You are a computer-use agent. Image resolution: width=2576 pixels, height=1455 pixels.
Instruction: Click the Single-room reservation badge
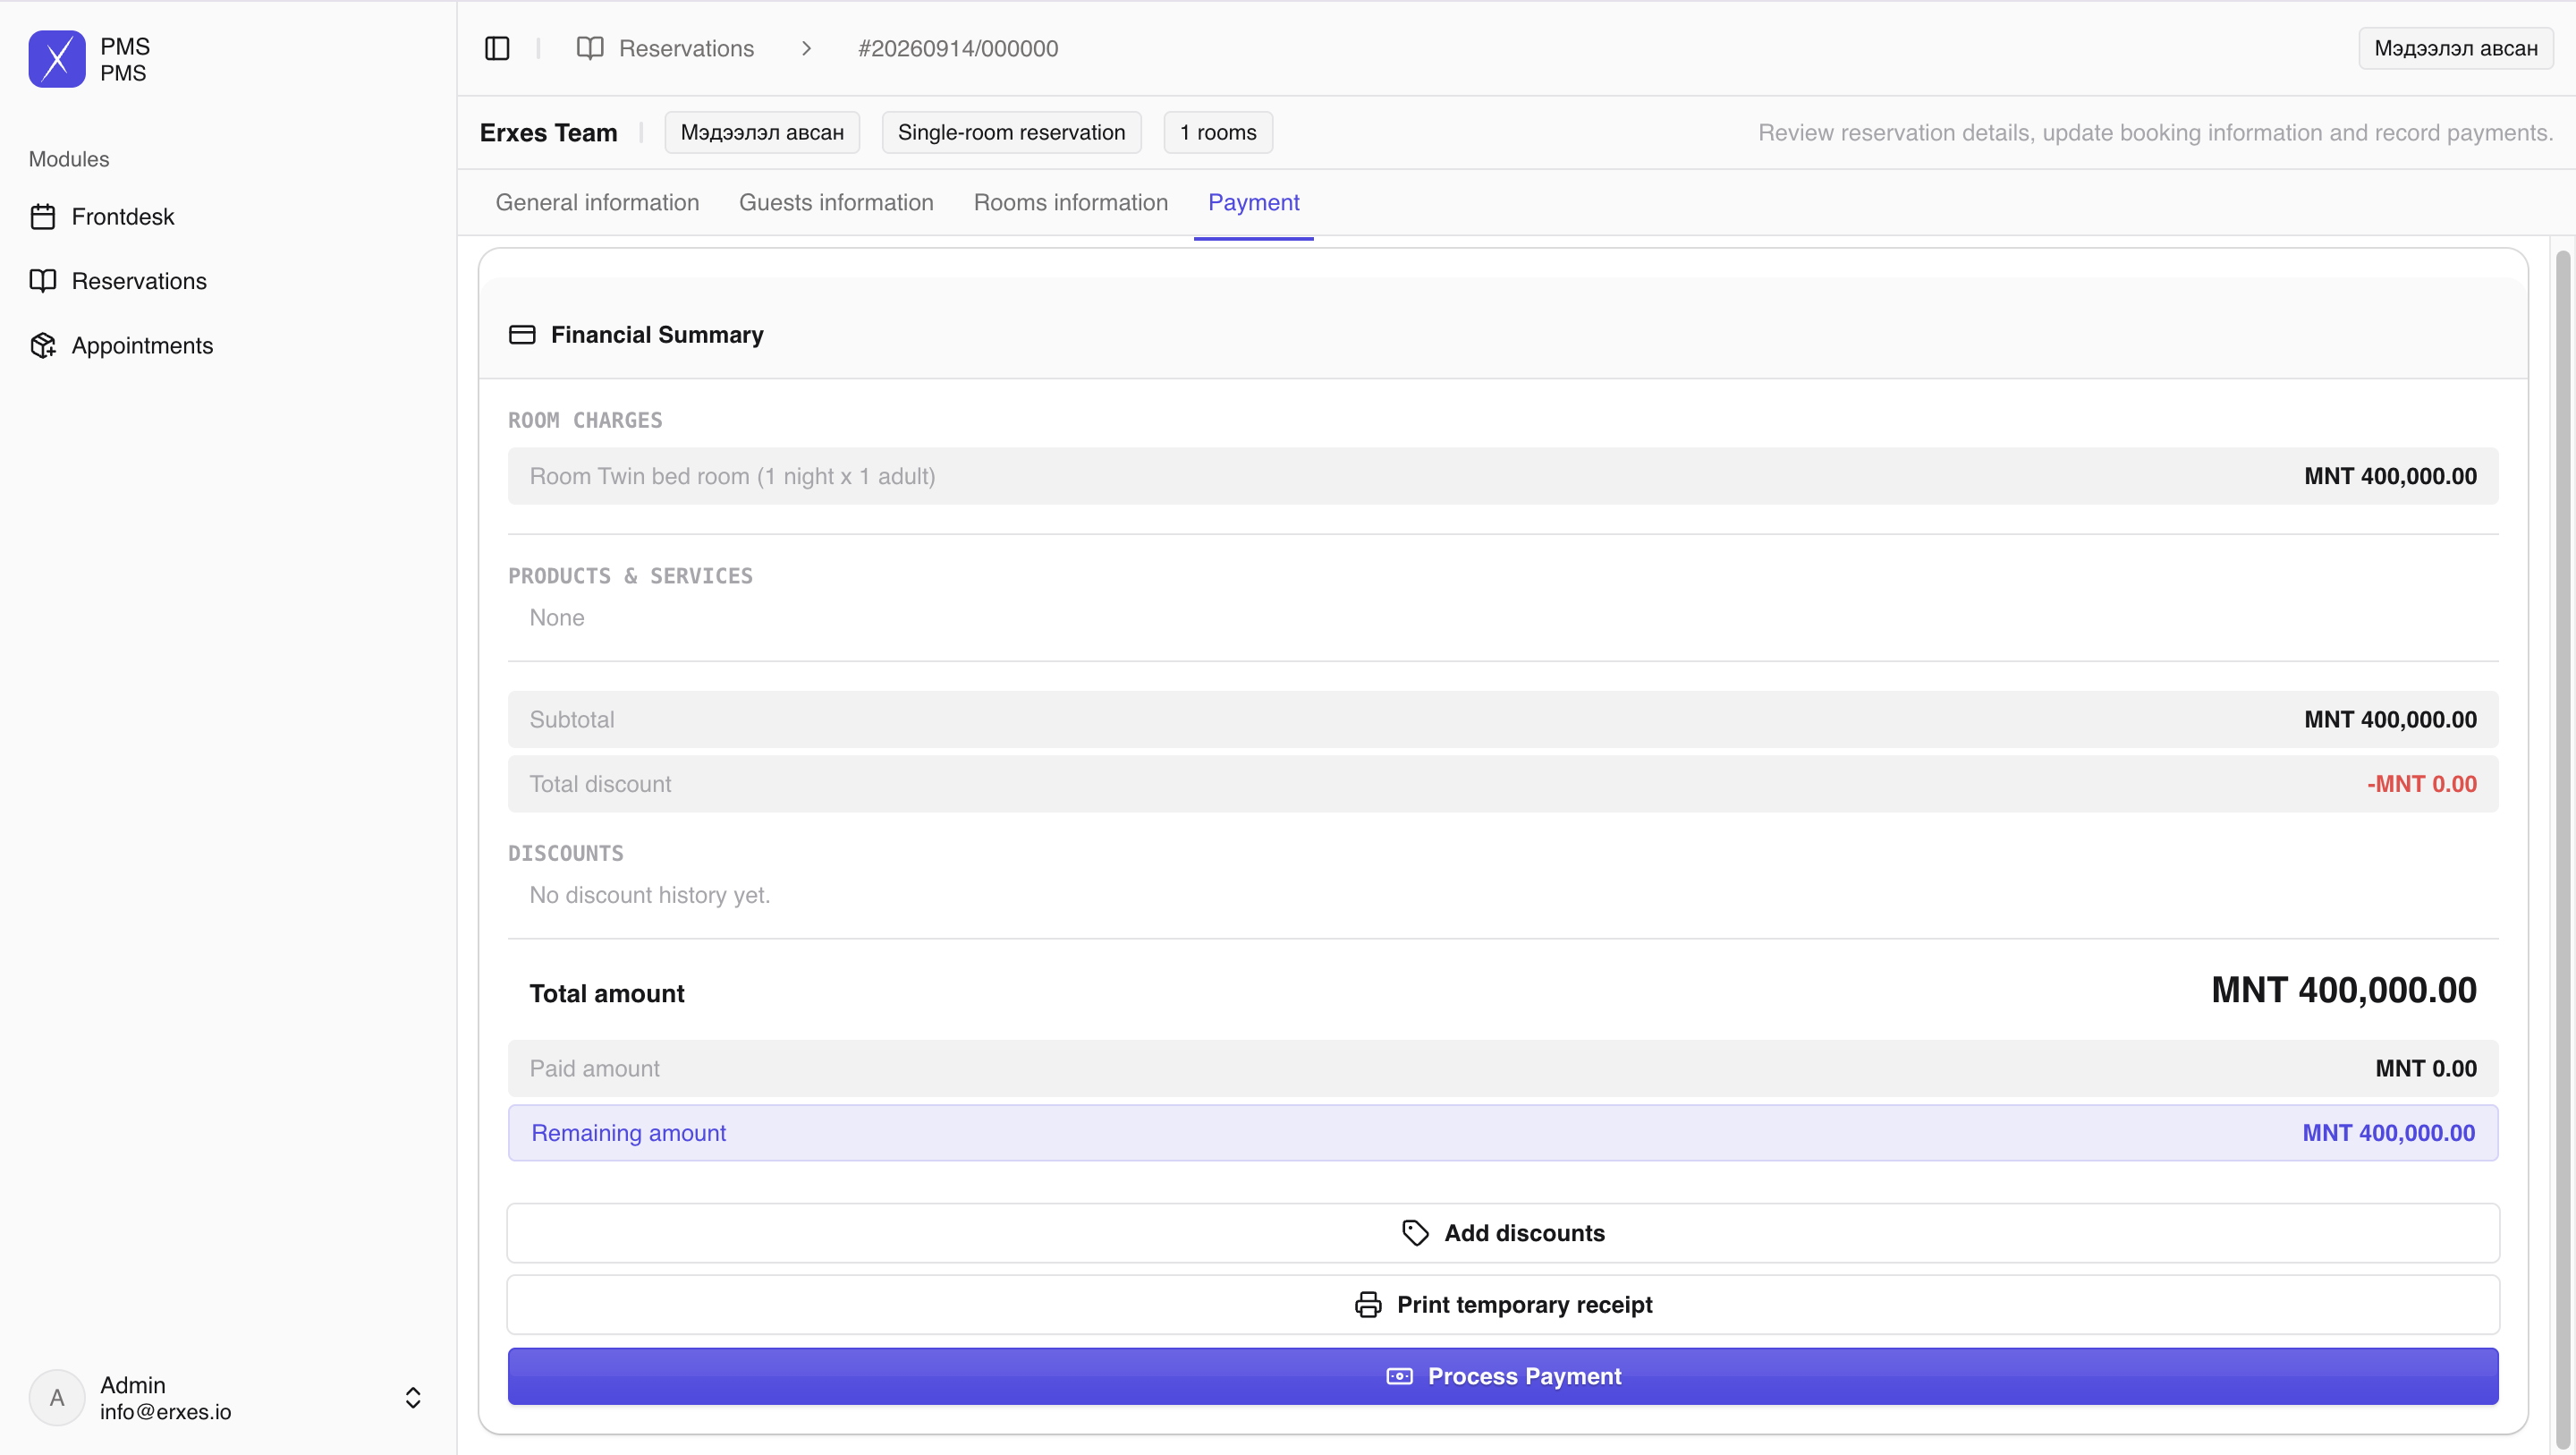[1011, 132]
